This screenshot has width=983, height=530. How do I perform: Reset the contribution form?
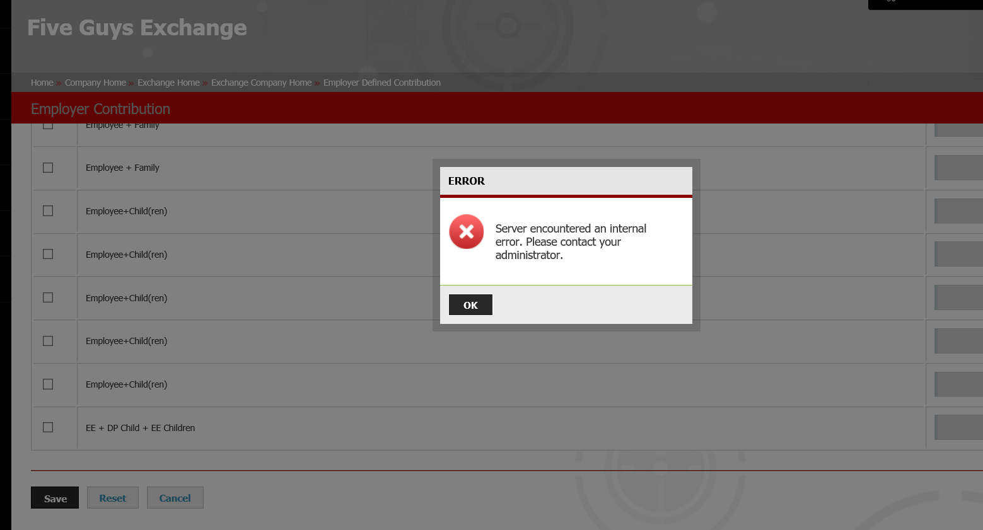pos(113,498)
